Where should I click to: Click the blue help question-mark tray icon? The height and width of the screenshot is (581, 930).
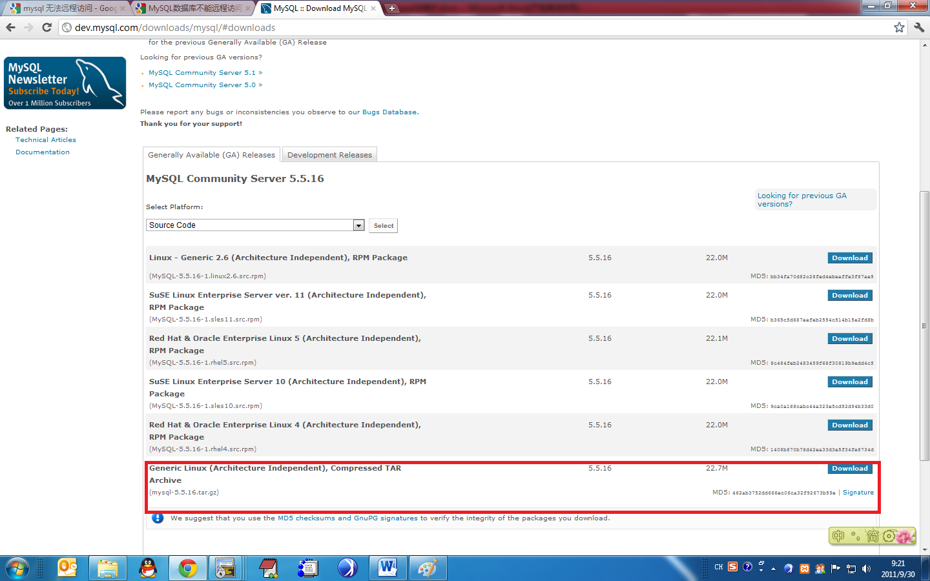(747, 567)
